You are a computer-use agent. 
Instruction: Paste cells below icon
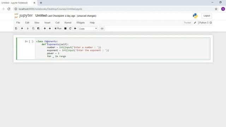[38, 29]
